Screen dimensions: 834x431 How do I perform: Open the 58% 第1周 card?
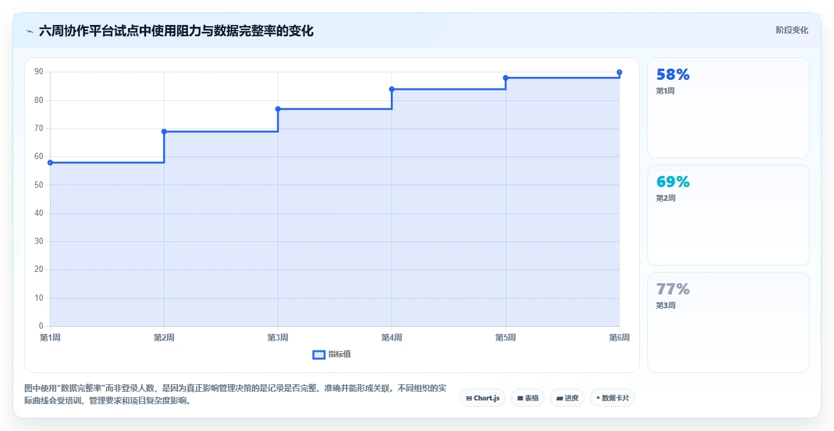point(729,108)
